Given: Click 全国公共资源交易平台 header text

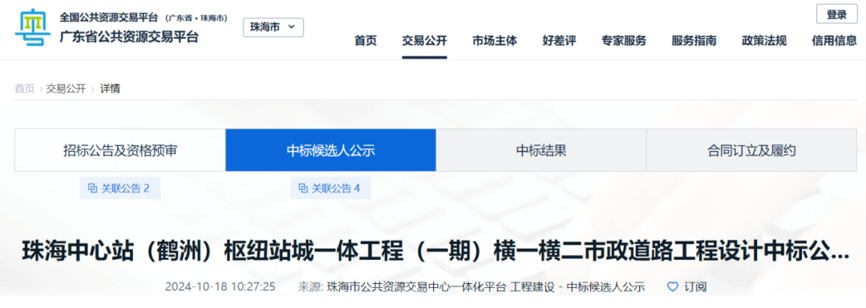Looking at the screenshot, I should tap(108, 18).
